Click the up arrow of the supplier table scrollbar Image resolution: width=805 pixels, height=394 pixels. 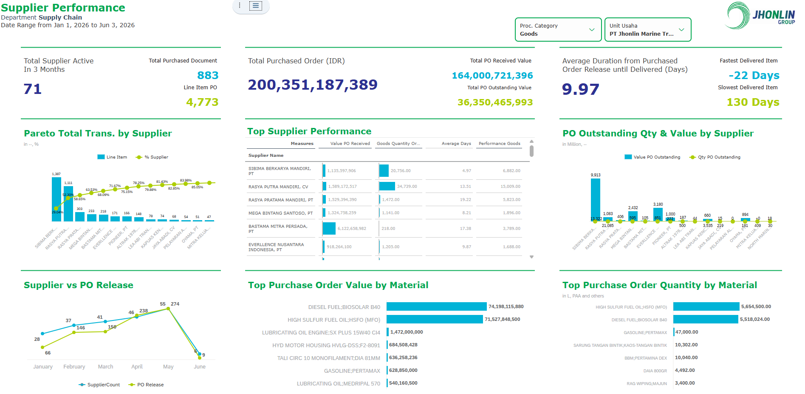(x=531, y=142)
